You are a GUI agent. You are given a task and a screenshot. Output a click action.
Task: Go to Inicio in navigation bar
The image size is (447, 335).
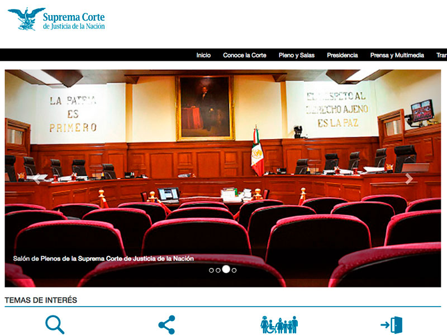[203, 55]
